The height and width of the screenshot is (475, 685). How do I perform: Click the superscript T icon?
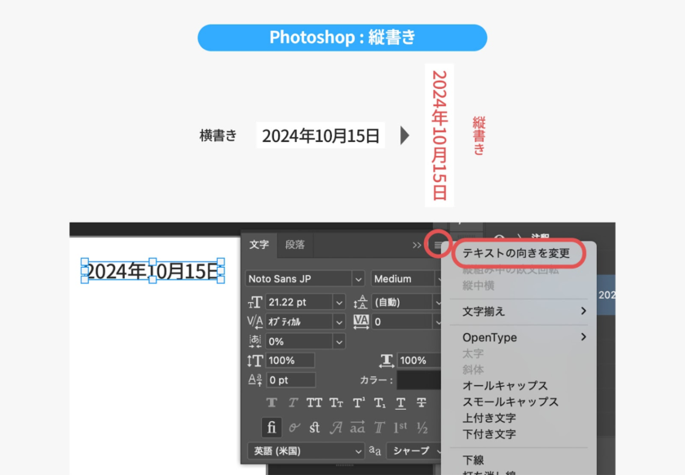coord(358,403)
